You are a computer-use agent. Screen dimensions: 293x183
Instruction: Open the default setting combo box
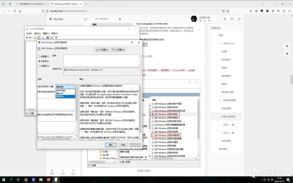click(x=65, y=87)
